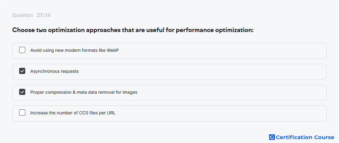Uncheck the Proper compression & meta data checkbox

click(x=22, y=92)
